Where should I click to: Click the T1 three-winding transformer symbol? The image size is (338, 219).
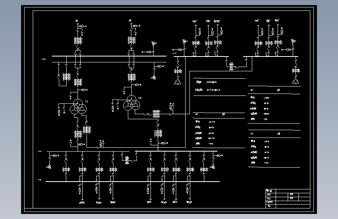78,107
